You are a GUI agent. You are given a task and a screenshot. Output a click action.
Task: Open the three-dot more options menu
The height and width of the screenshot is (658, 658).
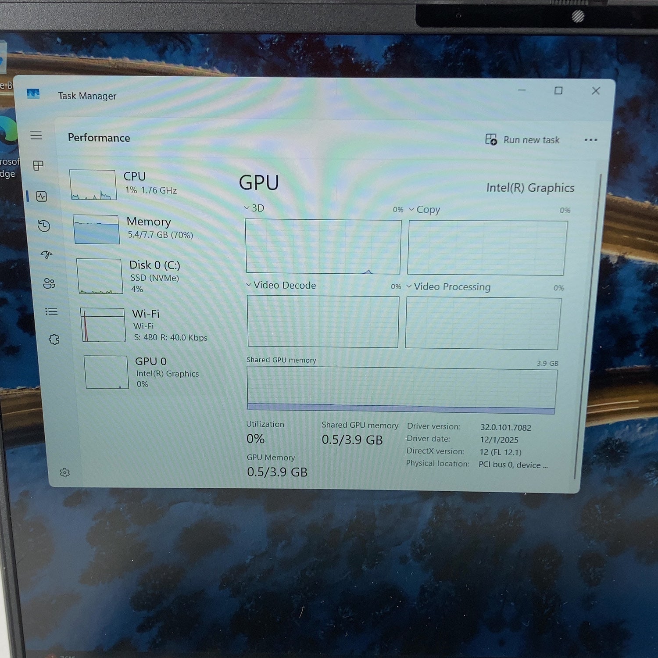tap(590, 140)
